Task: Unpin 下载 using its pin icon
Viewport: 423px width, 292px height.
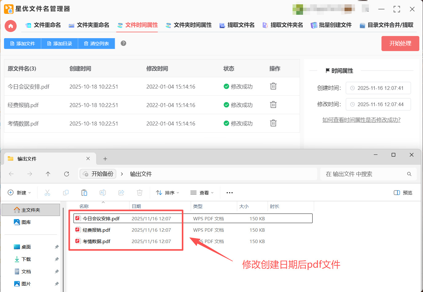Action: click(57, 259)
